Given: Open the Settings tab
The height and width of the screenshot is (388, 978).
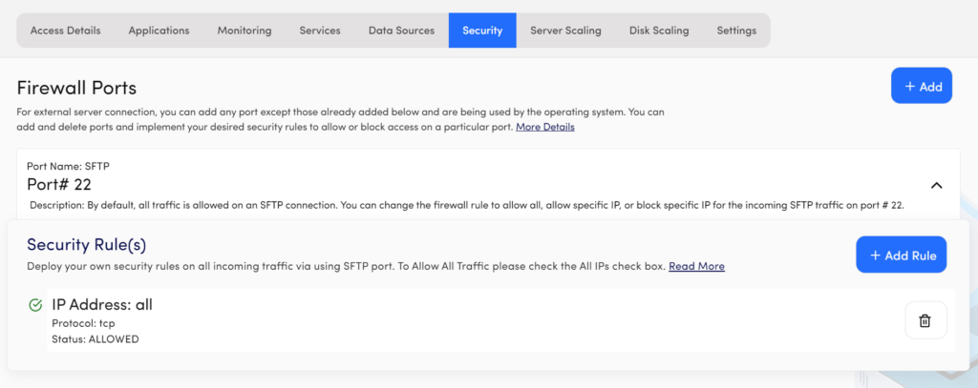Looking at the screenshot, I should coord(736,30).
